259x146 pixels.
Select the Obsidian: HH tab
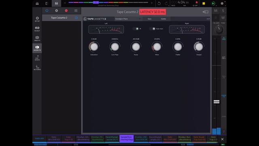point(83,139)
